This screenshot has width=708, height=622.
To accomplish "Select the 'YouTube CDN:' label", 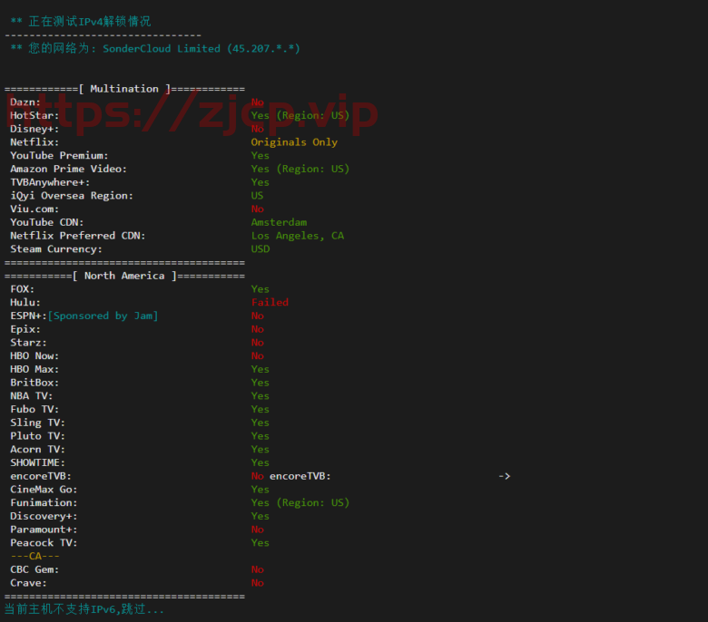I will click(47, 222).
